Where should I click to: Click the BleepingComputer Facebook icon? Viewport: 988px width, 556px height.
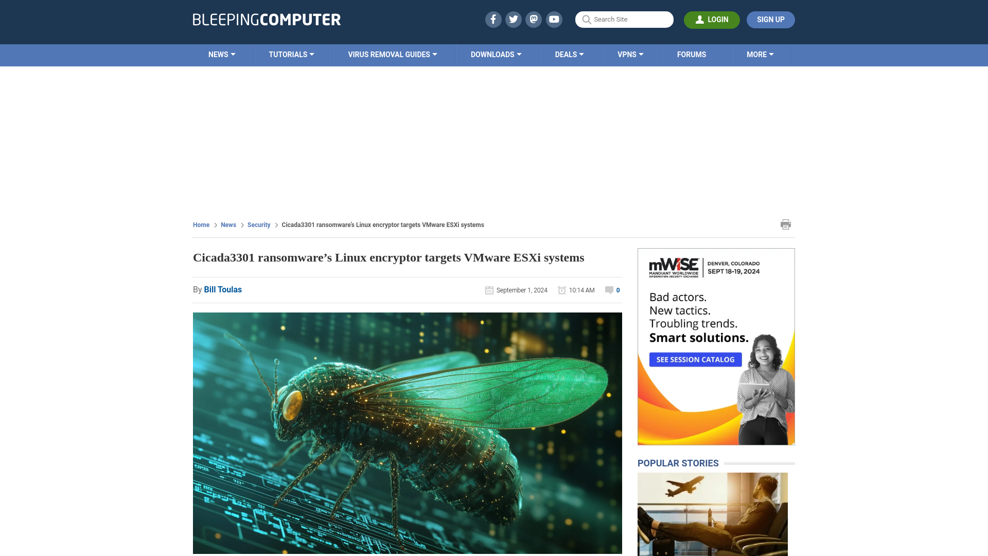pos(493,19)
